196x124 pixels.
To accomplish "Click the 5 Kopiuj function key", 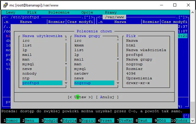I will 87,120.
